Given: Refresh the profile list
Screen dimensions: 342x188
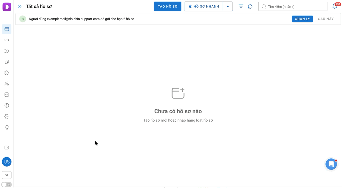Looking at the screenshot, I should (x=250, y=7).
